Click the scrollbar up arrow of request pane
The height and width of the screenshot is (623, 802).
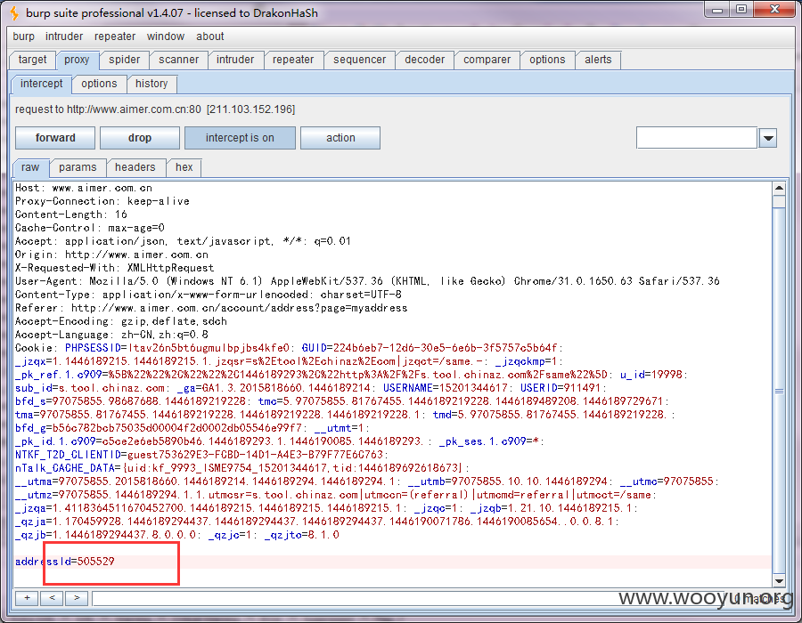click(x=779, y=188)
